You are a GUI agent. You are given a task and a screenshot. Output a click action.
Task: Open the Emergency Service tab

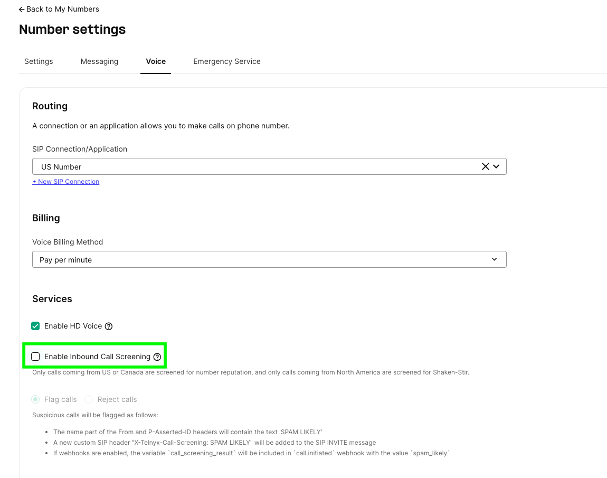pos(227,61)
